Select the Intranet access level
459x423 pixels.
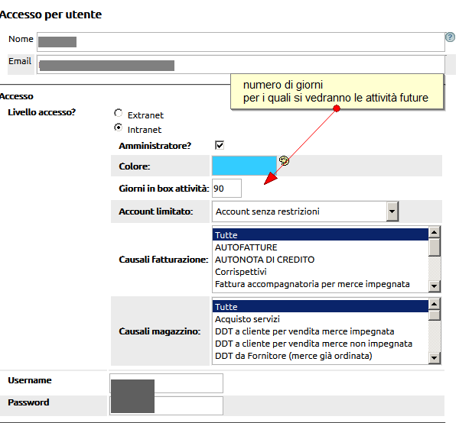[119, 128]
